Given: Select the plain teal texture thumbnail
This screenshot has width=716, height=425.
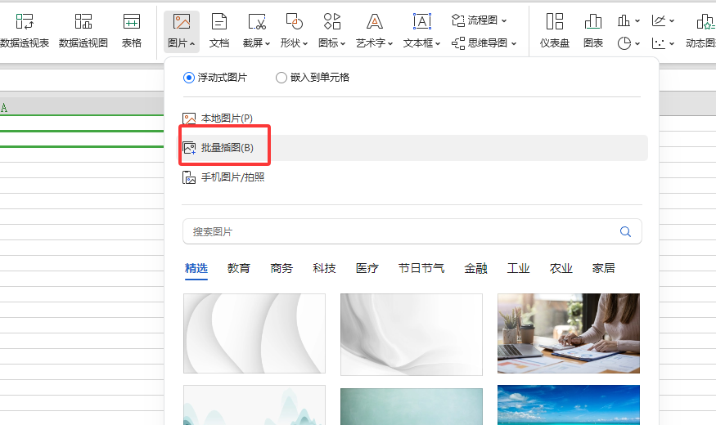Looking at the screenshot, I should 412,407.
